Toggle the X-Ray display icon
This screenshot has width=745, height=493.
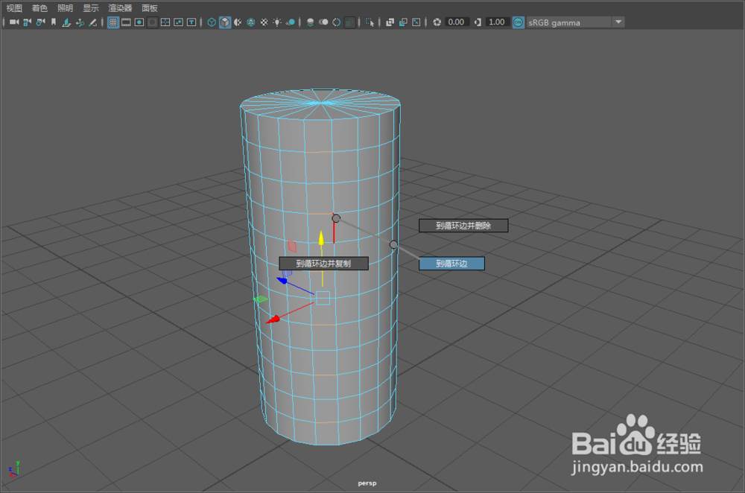[390, 22]
